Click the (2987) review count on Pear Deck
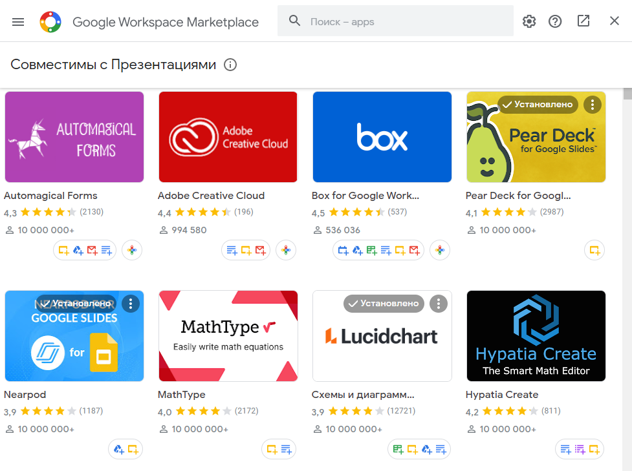 click(552, 212)
